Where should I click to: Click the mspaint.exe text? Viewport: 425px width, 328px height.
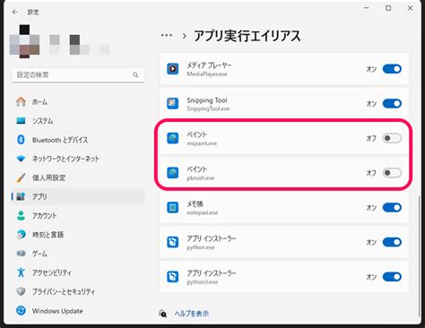202,143
